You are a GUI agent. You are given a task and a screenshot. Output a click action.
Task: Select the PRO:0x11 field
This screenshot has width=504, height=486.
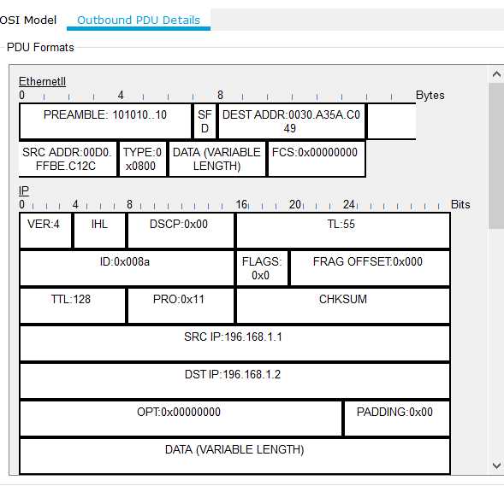(x=181, y=306)
